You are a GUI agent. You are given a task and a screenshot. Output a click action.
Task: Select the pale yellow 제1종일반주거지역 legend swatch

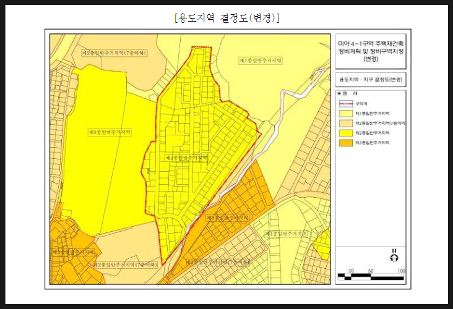pyautogui.click(x=346, y=113)
